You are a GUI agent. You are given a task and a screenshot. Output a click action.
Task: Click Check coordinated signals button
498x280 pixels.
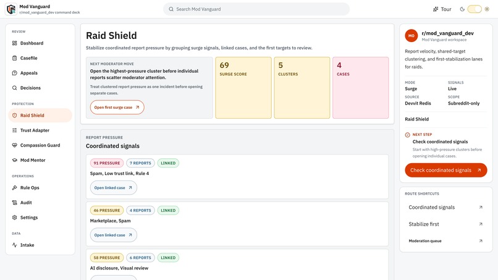pyautogui.click(x=446, y=171)
